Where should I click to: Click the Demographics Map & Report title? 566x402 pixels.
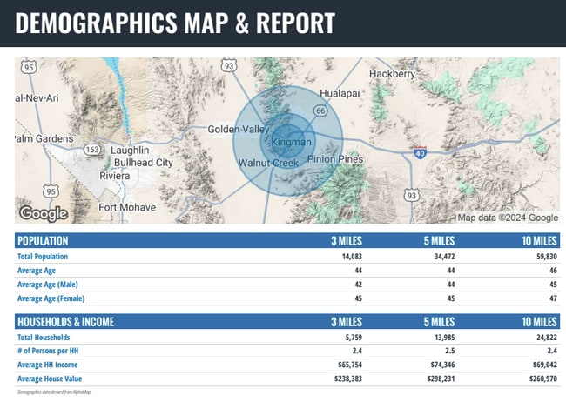[x=174, y=23]
